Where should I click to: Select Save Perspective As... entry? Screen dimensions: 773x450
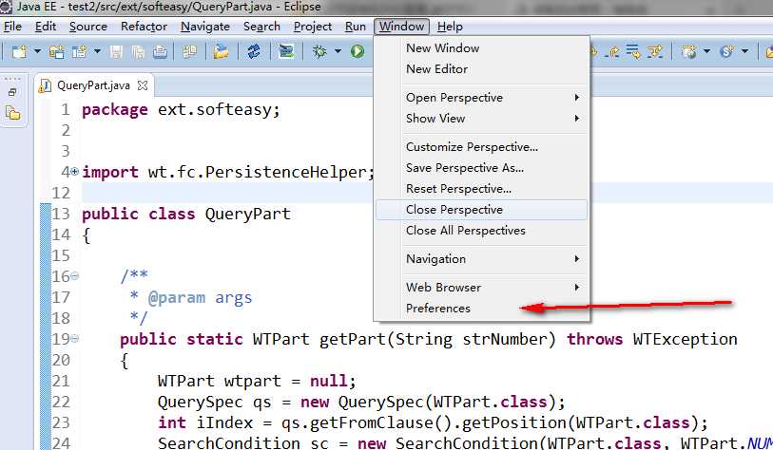482,168
